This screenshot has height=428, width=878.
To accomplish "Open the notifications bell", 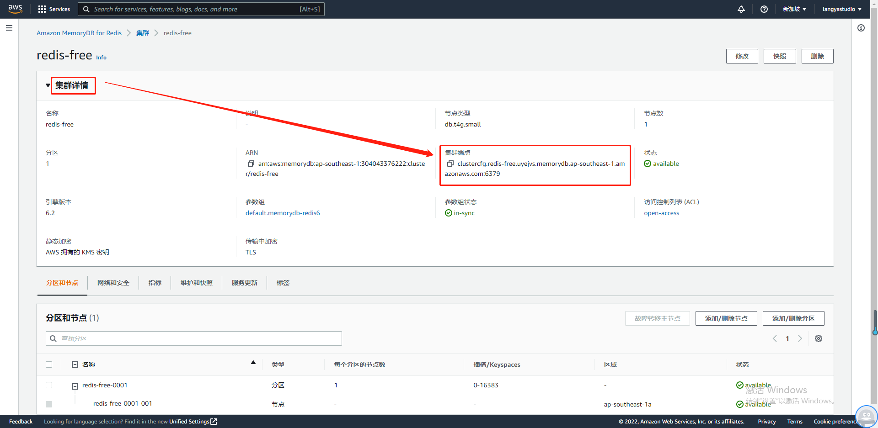I will (741, 9).
